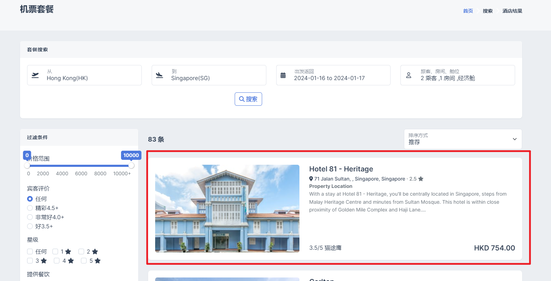
Task: Click the passenger person icon
Action: click(408, 75)
